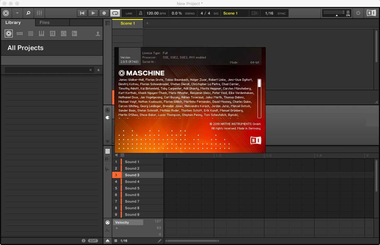Click the NI logo in the header
380x245 pixels.
click(371, 13)
